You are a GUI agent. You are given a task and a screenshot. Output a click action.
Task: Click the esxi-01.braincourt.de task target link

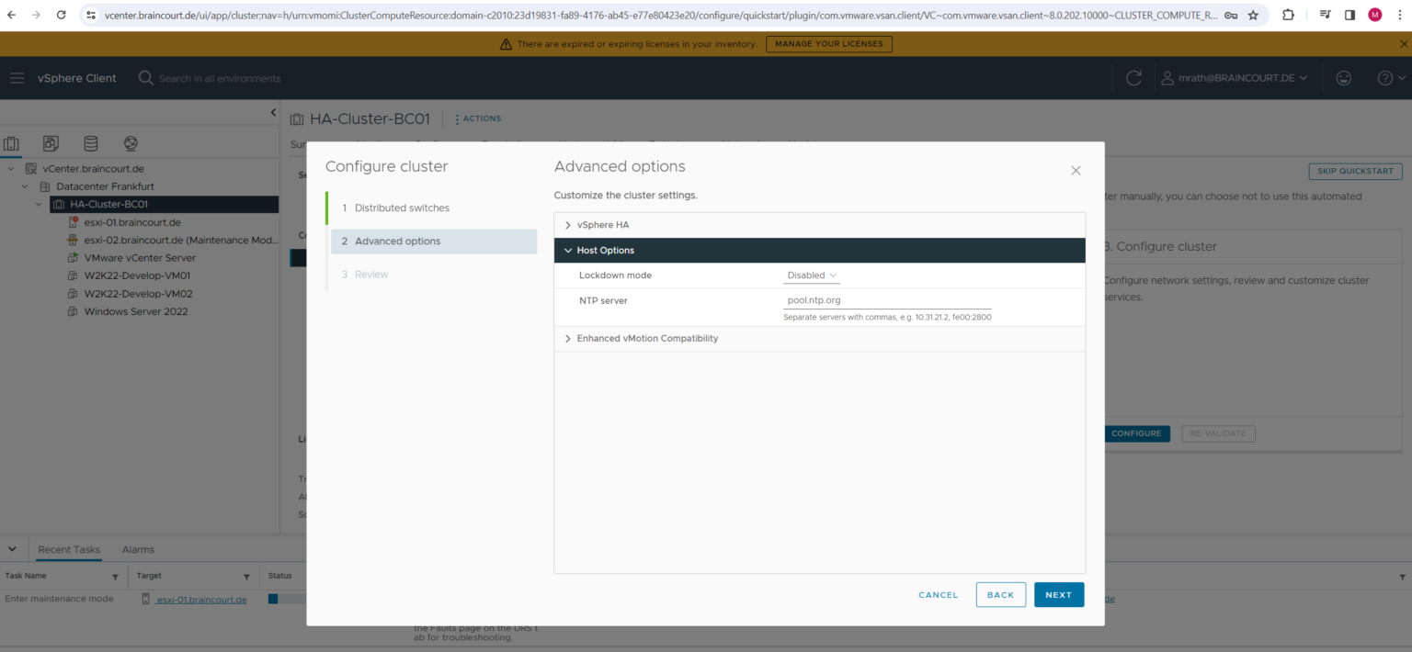pyautogui.click(x=201, y=598)
